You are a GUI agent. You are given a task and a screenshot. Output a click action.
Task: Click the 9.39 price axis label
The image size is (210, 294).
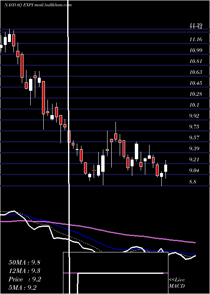(x=194, y=149)
